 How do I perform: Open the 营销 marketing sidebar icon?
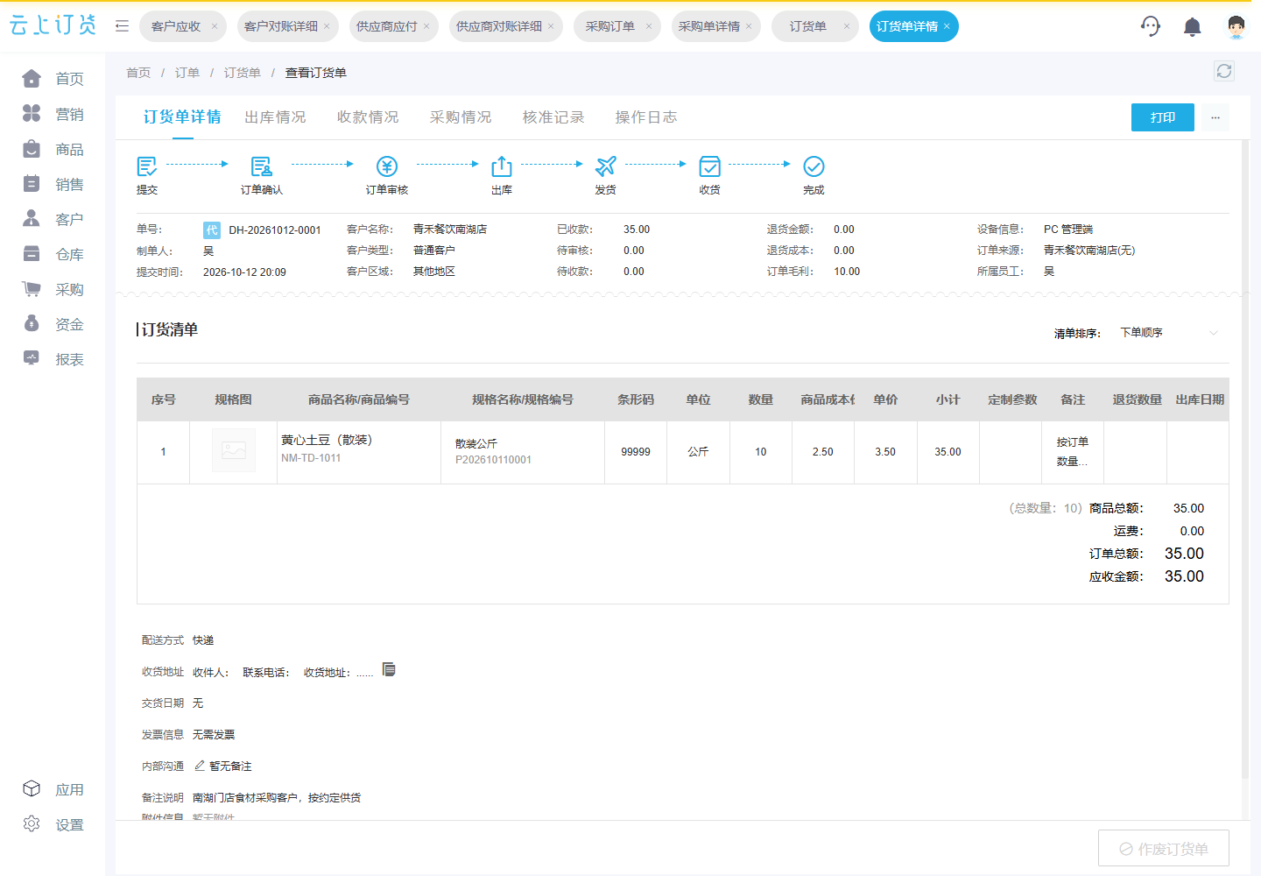click(32, 114)
